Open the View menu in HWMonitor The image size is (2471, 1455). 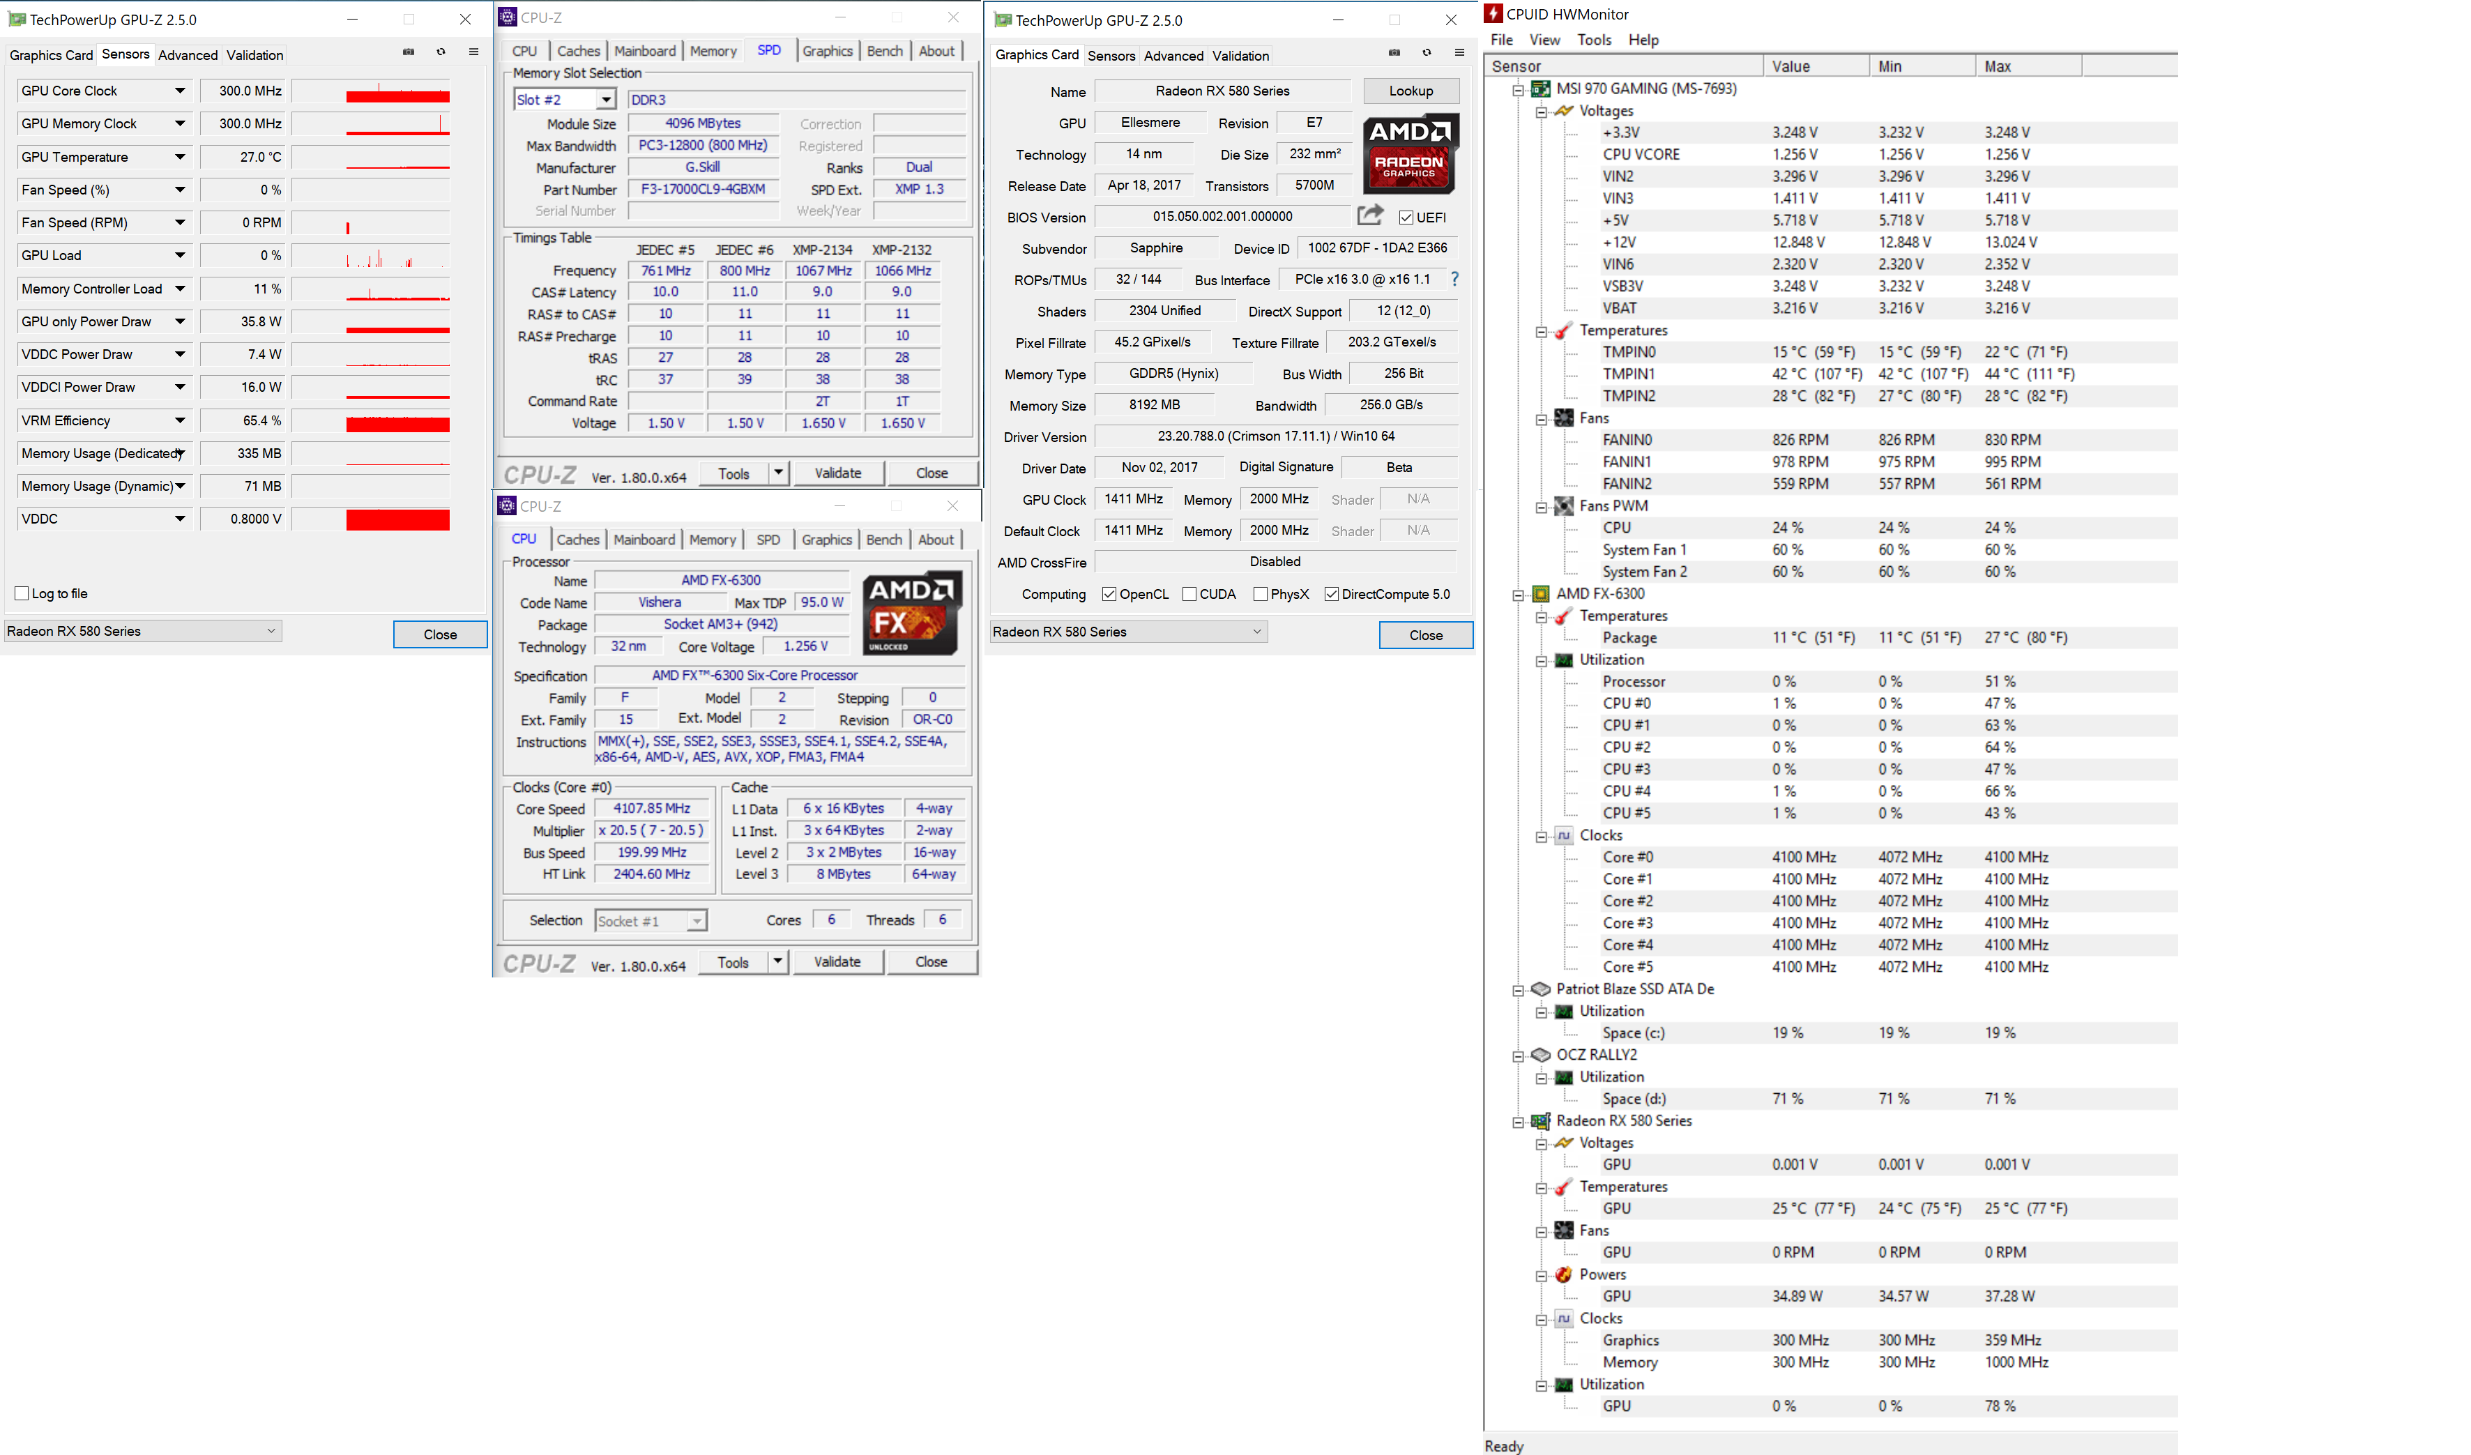point(1544,40)
